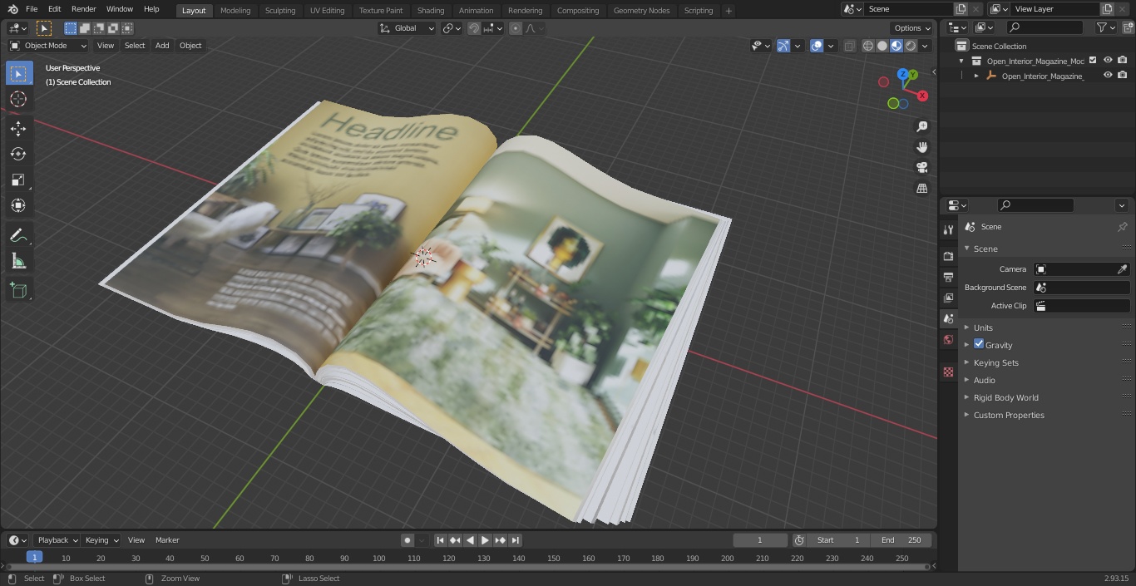Screen dimensions: 1136x586
Task: Disable Open_Interior_Magazine_Moc collection in renders
Action: click(1123, 60)
